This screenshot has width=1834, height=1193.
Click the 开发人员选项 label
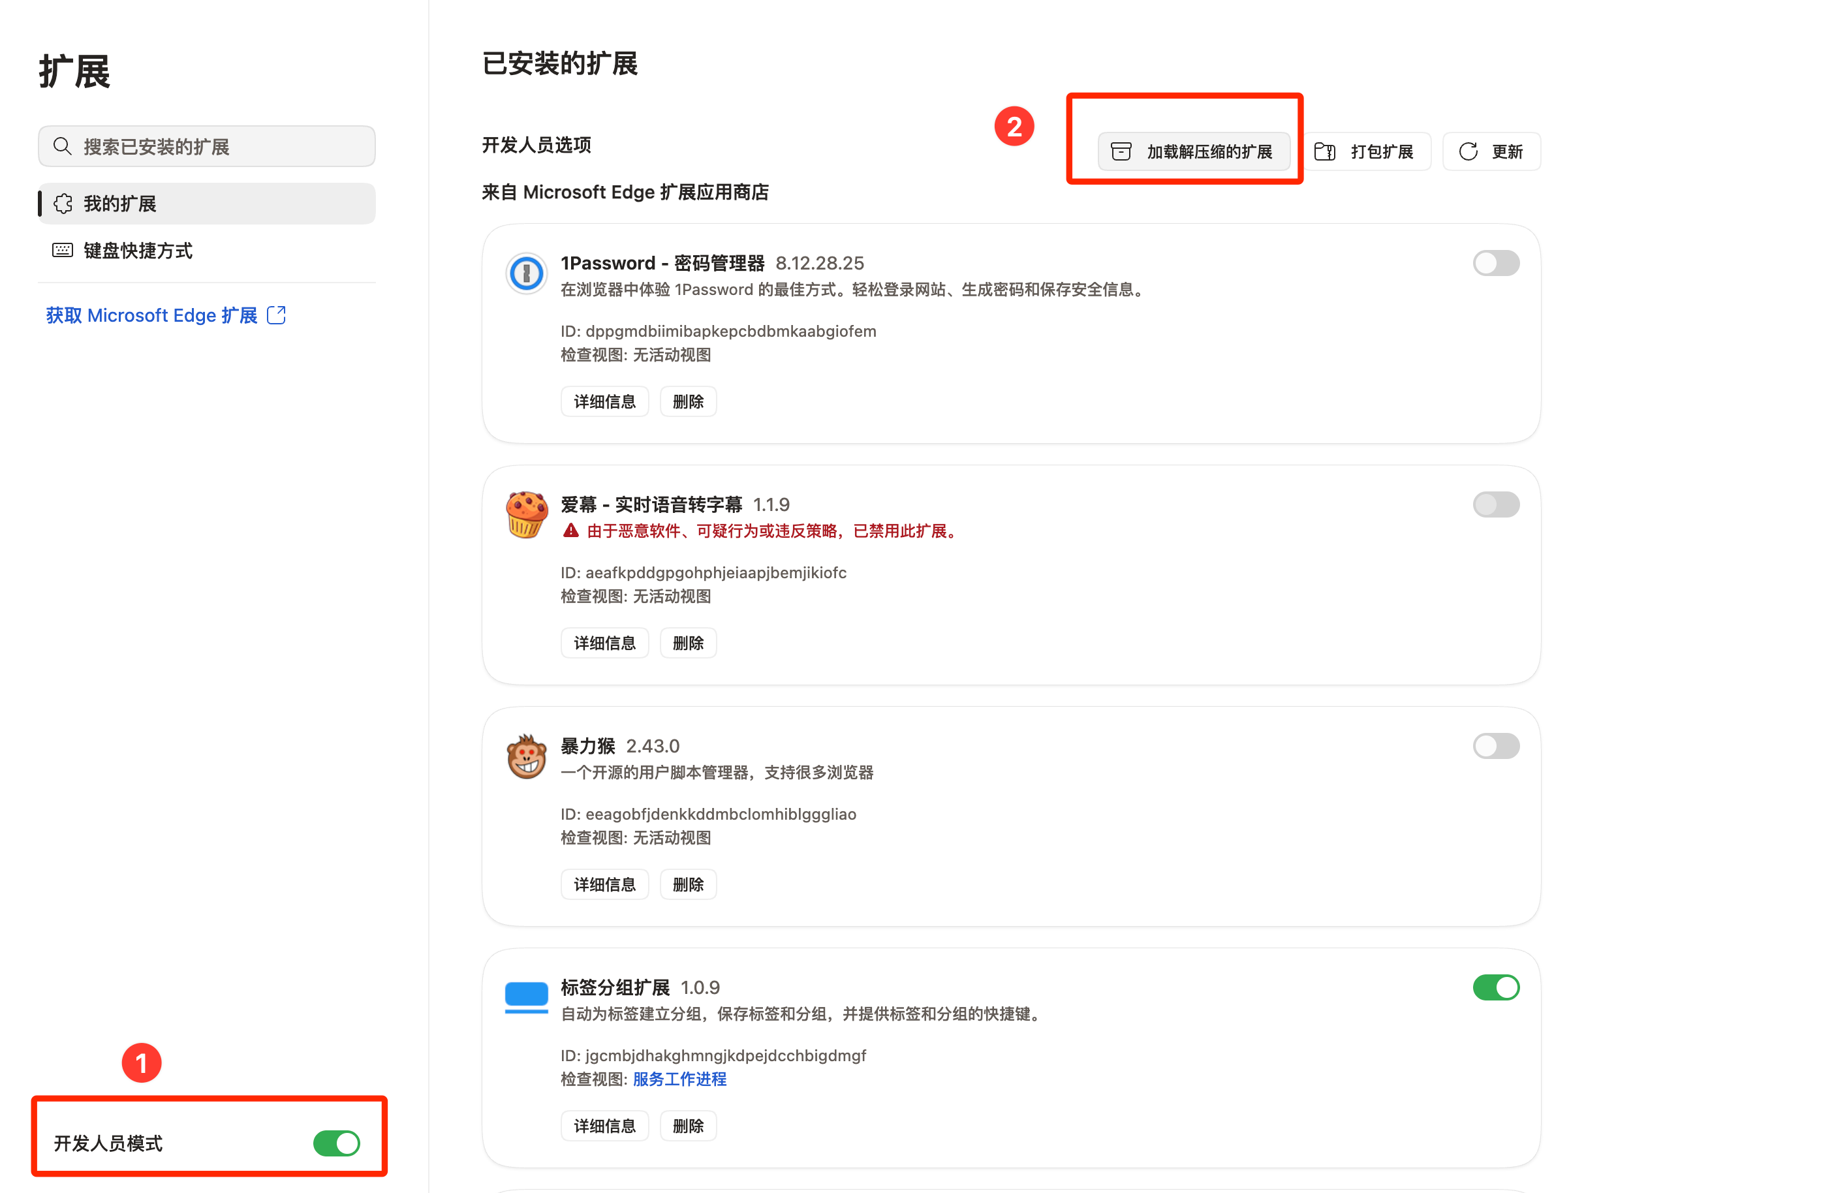[x=536, y=145]
